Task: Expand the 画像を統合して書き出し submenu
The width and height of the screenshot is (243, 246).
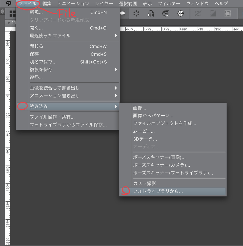Action: coord(73,88)
